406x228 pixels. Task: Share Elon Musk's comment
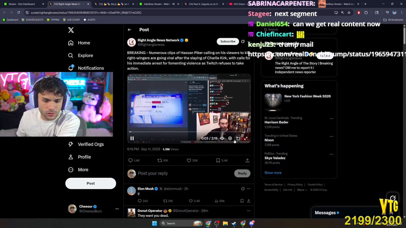pos(249,201)
